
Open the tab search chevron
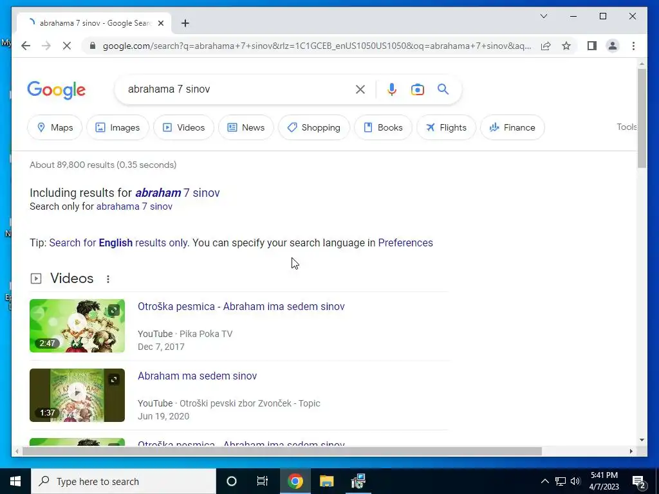(543, 16)
